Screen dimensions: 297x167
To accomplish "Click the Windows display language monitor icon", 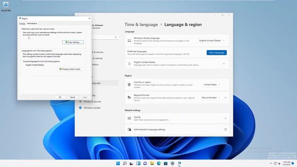I will click(129, 41).
